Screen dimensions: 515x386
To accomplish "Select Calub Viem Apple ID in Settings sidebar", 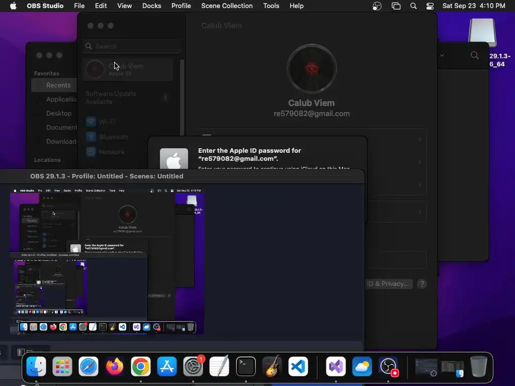I will coord(128,69).
